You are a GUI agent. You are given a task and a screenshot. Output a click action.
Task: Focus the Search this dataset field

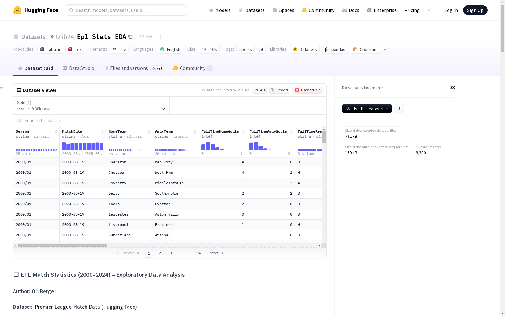click(170, 120)
